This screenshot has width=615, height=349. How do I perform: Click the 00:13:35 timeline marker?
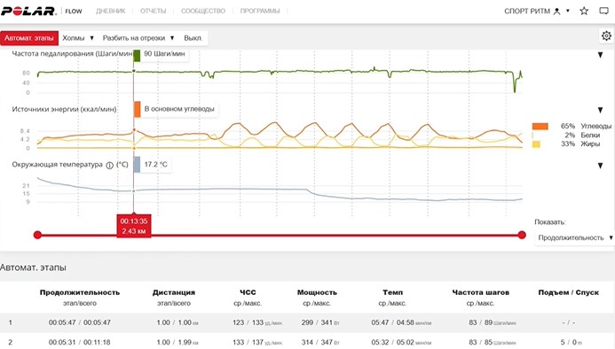[x=134, y=226]
